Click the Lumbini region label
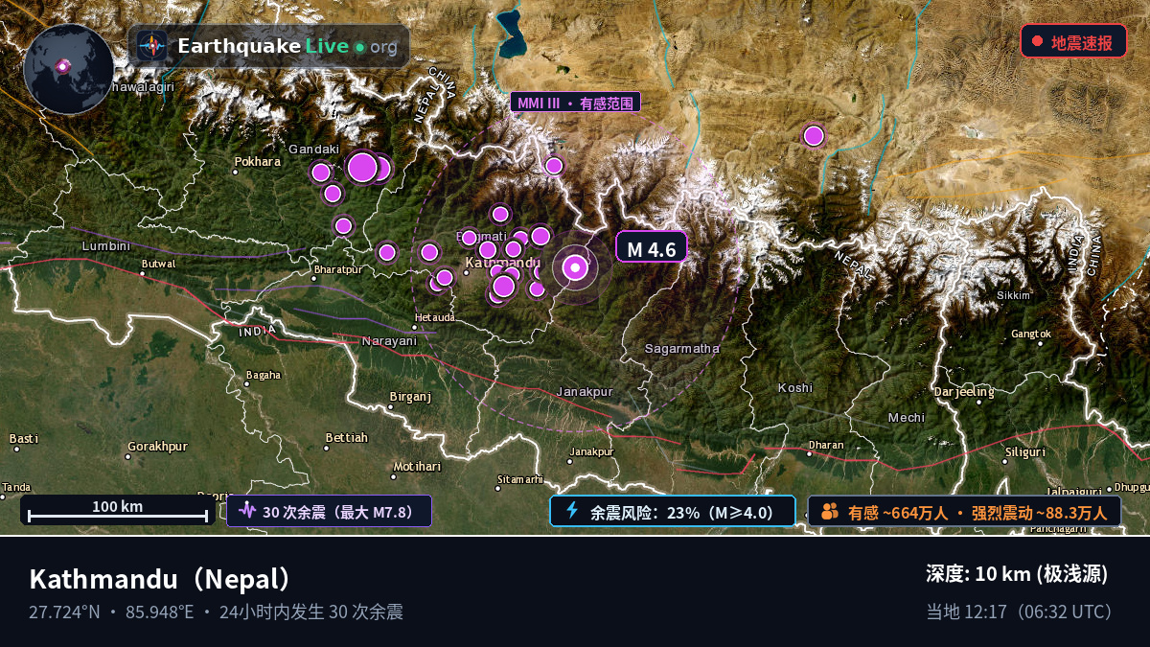 coord(105,245)
